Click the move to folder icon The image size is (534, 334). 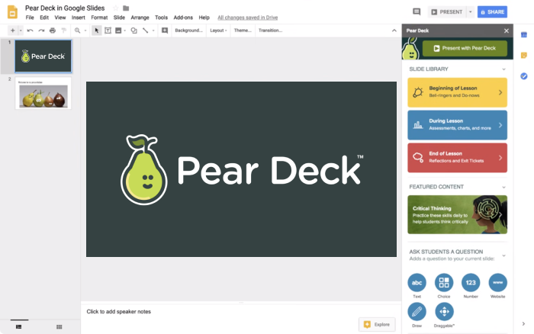click(126, 8)
